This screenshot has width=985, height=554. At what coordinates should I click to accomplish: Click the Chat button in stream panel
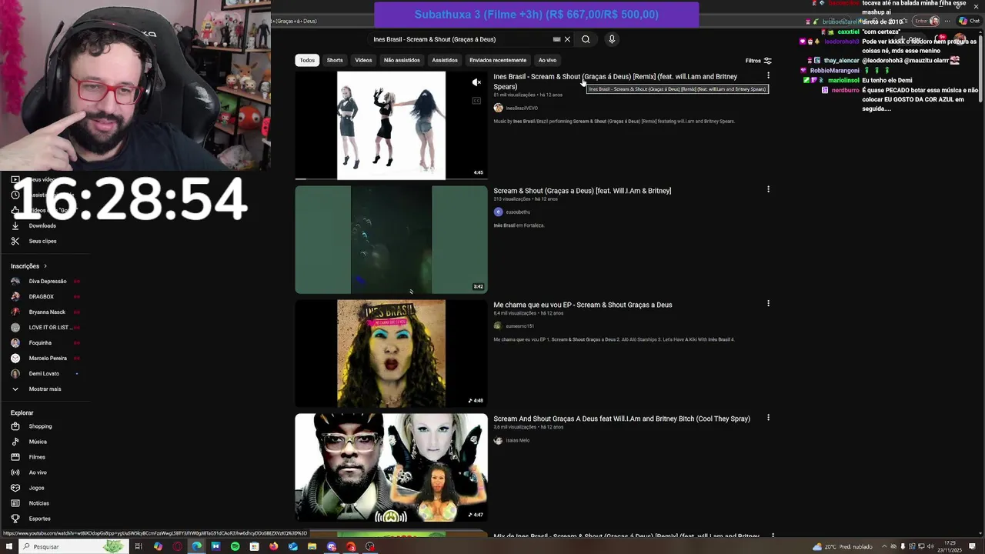[970, 21]
